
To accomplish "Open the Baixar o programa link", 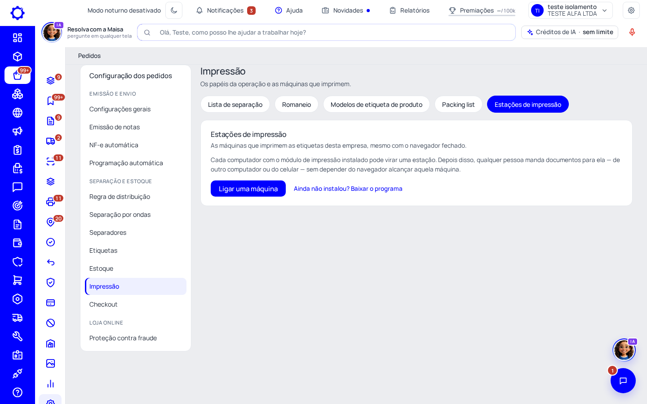I will pos(348,189).
